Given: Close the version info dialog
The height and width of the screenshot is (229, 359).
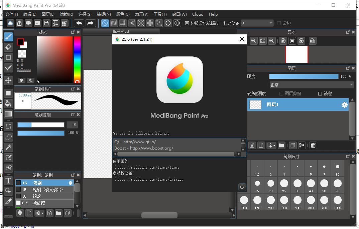Looking at the screenshot, I should 242,39.
